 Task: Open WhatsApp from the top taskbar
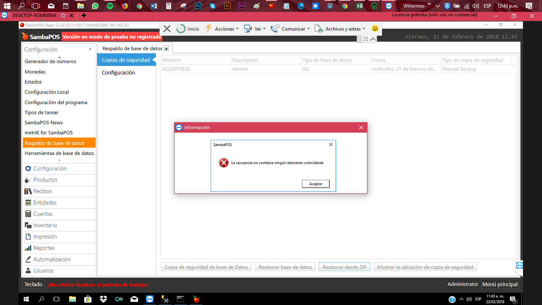pyautogui.click(x=95, y=6)
